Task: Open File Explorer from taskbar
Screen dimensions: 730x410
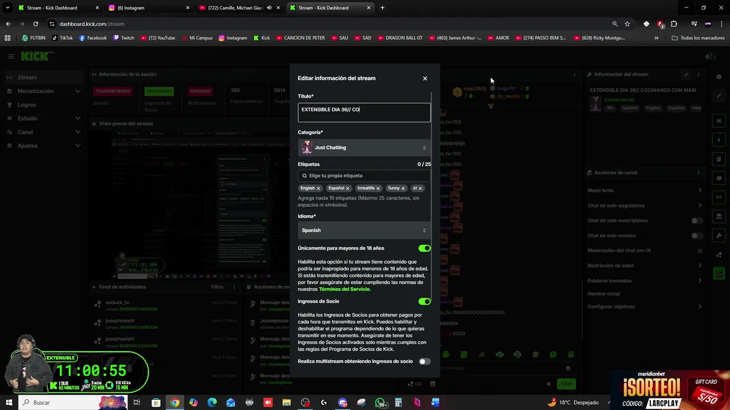Action: tap(286, 403)
